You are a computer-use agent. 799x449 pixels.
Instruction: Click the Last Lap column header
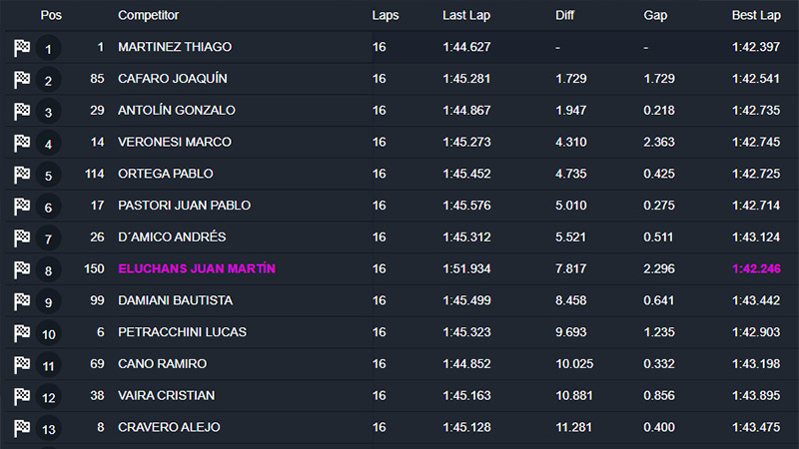pyautogui.click(x=466, y=16)
